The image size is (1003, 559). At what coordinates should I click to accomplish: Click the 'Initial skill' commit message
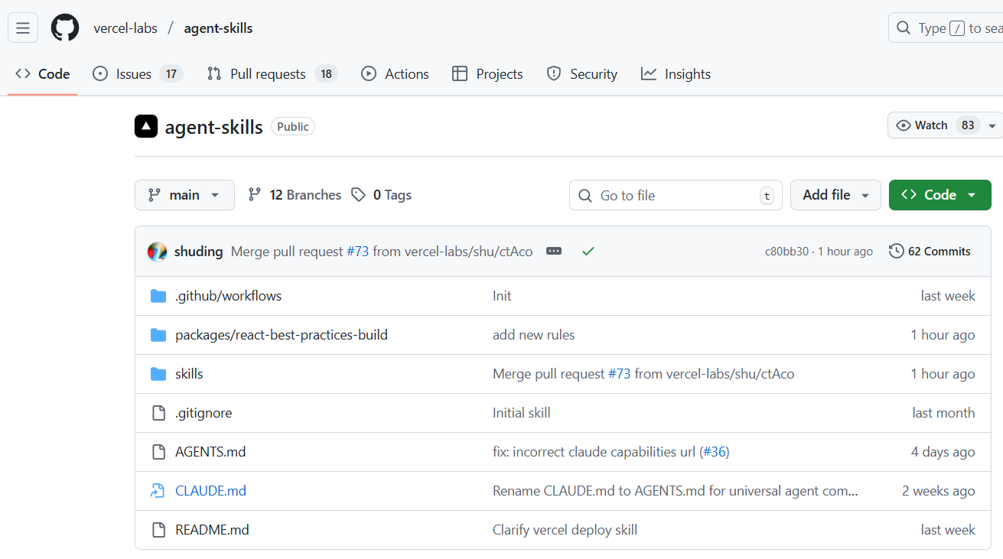pos(522,413)
